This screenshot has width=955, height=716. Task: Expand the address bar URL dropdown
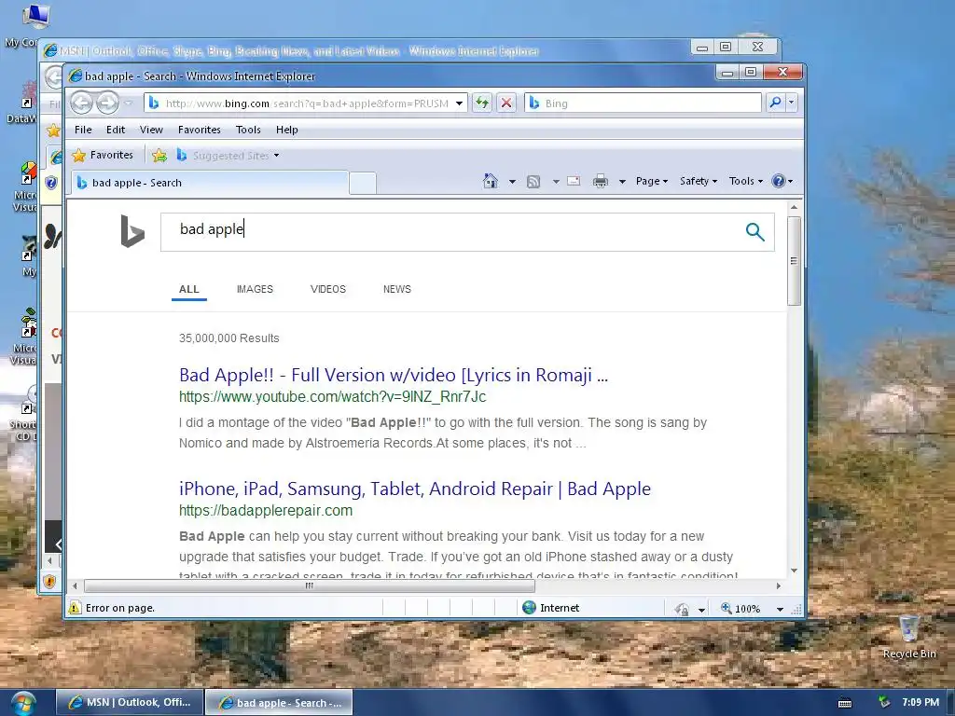coord(459,103)
